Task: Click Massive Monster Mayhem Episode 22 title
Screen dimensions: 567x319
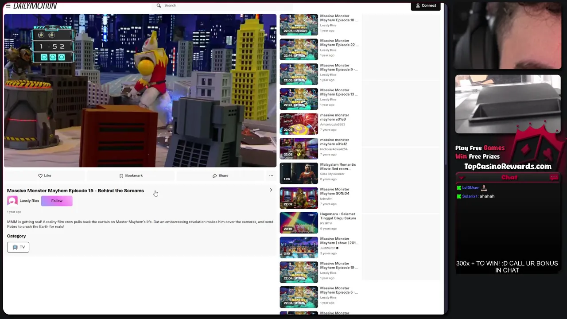Action: click(x=339, y=43)
